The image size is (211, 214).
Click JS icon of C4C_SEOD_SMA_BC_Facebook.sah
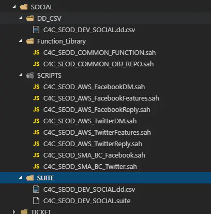click(36, 155)
